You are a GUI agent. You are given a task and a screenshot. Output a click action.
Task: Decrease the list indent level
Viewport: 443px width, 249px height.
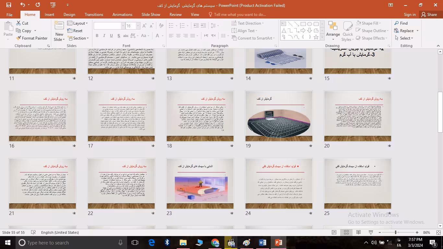(x=196, y=26)
